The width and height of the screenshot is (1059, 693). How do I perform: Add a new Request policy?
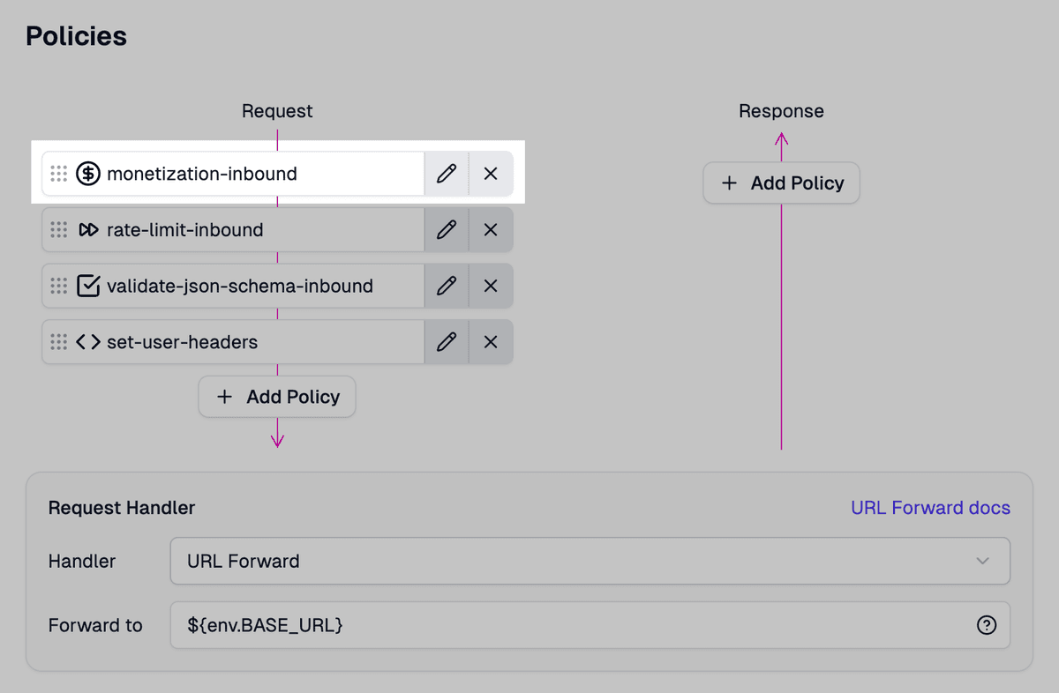(x=277, y=397)
